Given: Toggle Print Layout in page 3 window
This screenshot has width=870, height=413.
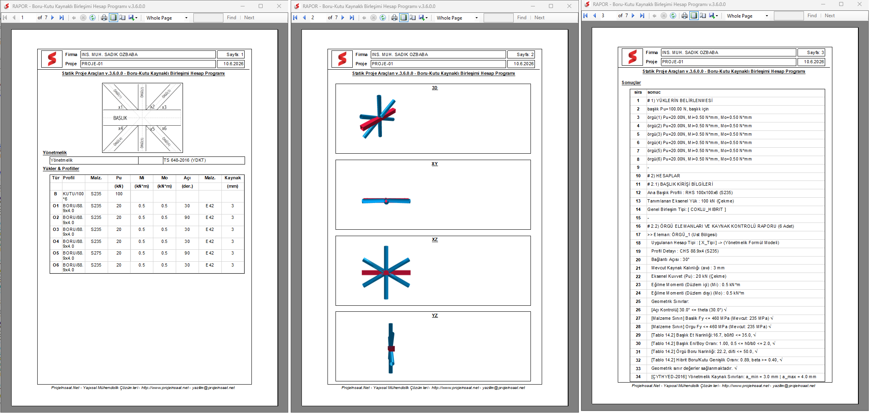Looking at the screenshot, I should [x=694, y=16].
